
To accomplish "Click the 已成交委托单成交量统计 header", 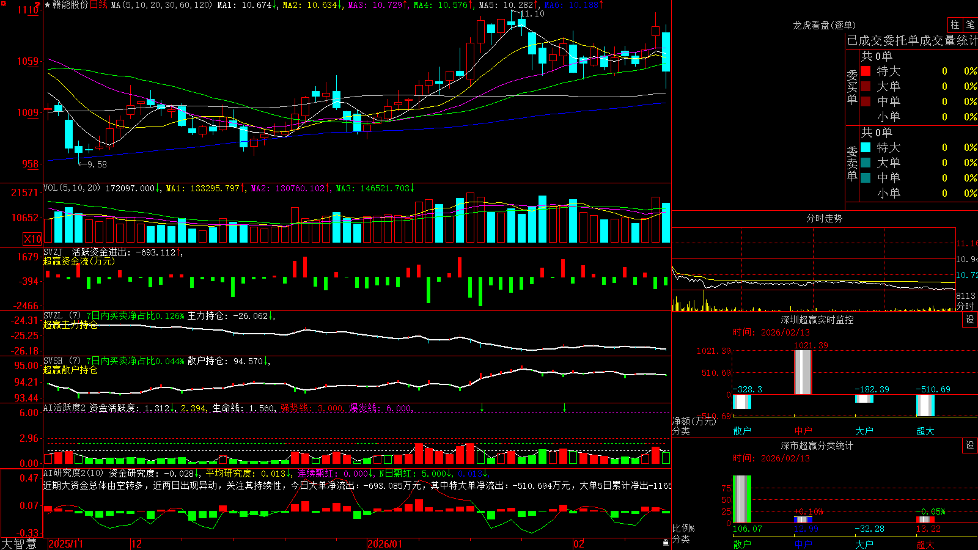I will pos(912,41).
